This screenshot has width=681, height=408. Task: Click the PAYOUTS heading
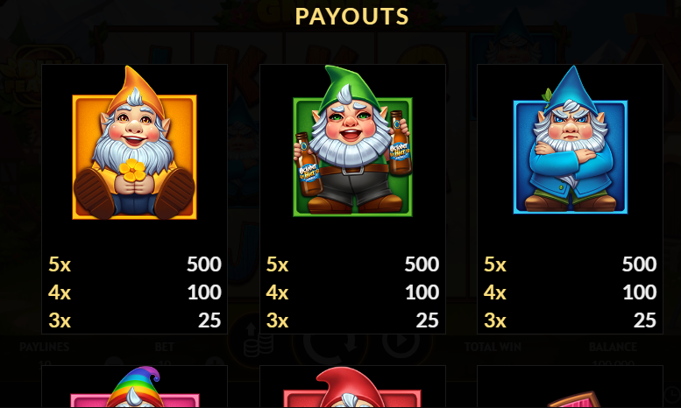click(352, 17)
